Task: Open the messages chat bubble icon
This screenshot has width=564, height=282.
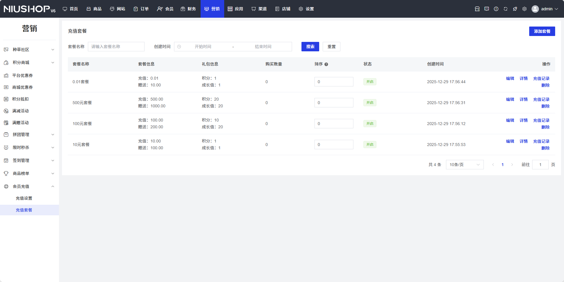Action: 487,9
